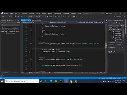Select Form1.resx in Solution Explorer
127x95 pixels.
[x=119, y=41]
